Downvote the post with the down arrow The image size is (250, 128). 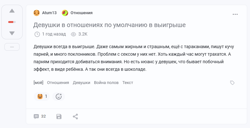(x=12, y=33)
